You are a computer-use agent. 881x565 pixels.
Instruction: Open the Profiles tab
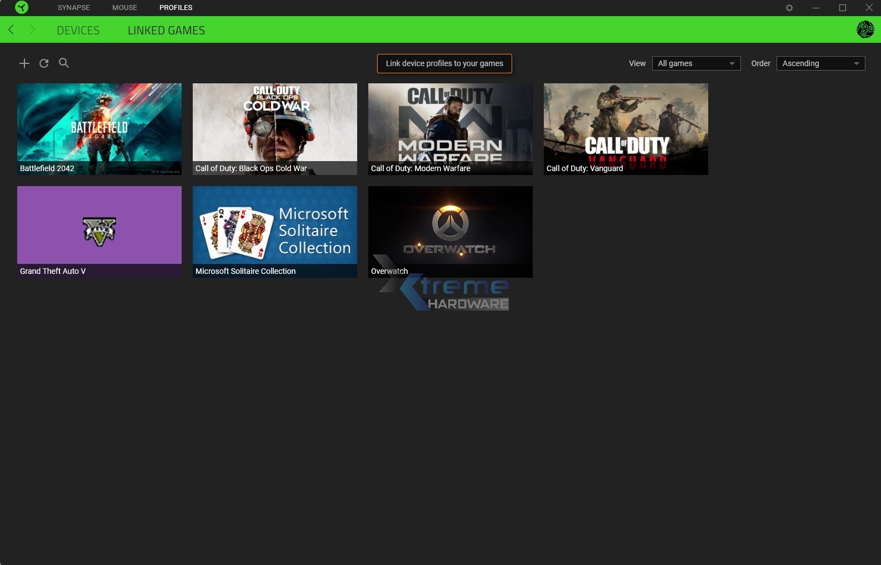click(176, 8)
